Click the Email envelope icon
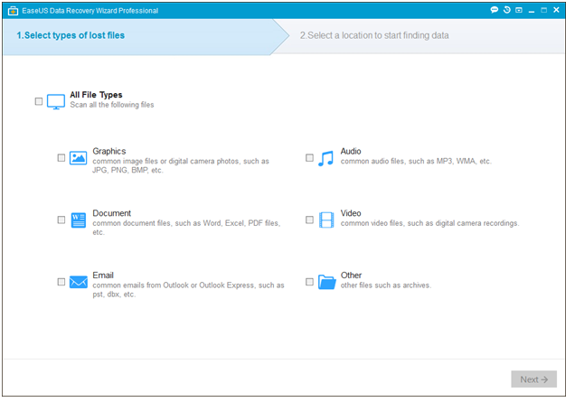Screen dimensions: 575x402 click(78, 282)
